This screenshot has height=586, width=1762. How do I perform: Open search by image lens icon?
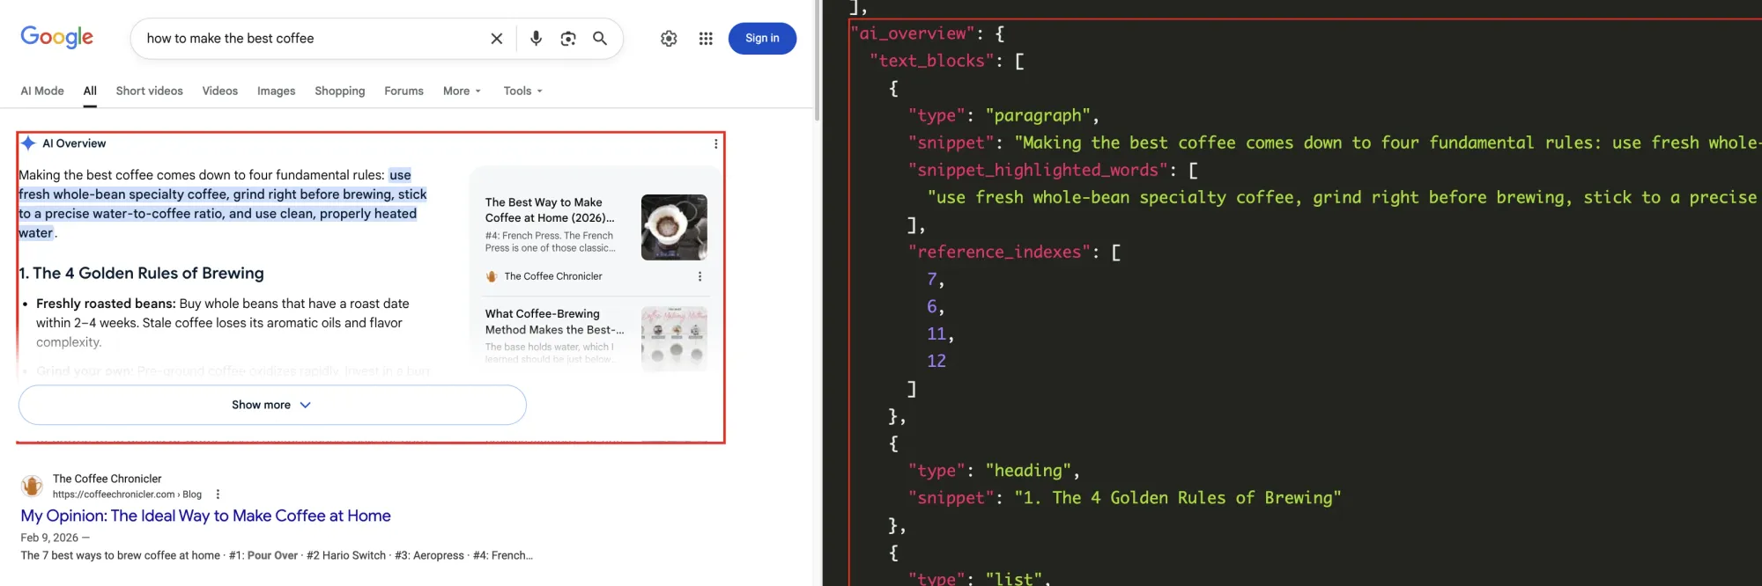pyautogui.click(x=568, y=39)
